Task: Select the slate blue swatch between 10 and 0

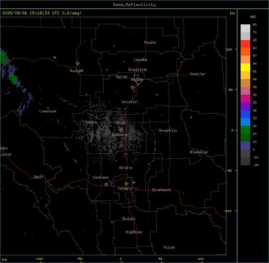Action: pyautogui.click(x=245, y=146)
